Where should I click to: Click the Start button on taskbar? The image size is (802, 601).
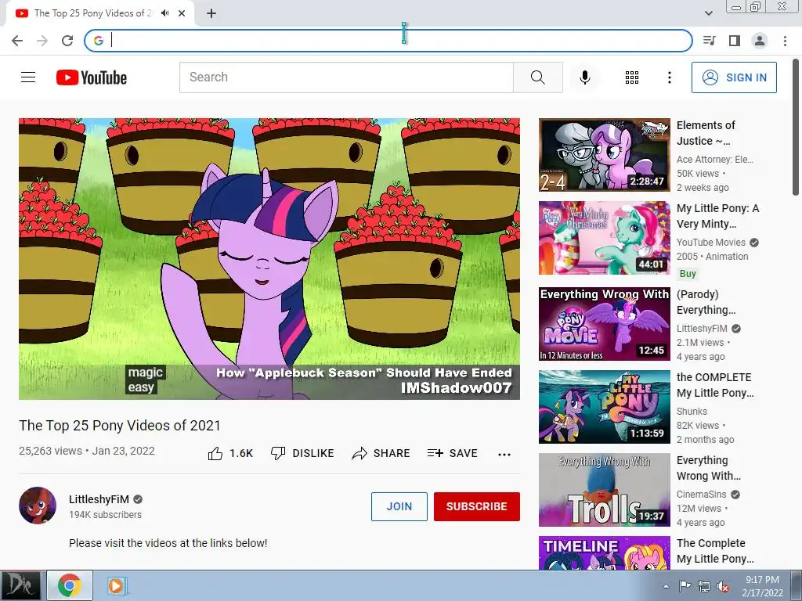(x=20, y=585)
